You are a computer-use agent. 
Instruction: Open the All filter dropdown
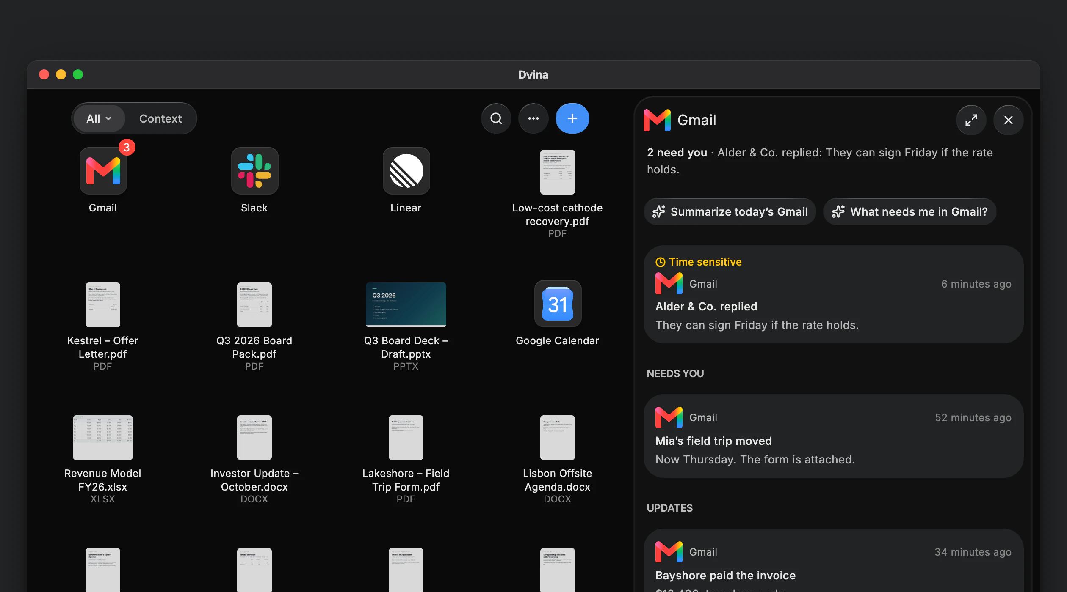pyautogui.click(x=99, y=118)
